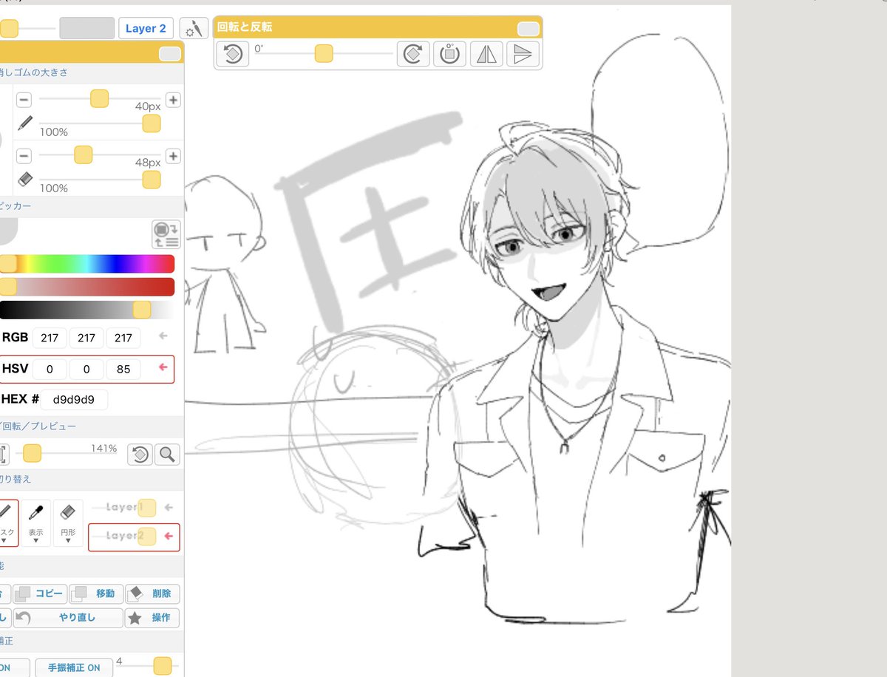Toggle the color palette list icon
The image size is (887, 677).
click(166, 234)
